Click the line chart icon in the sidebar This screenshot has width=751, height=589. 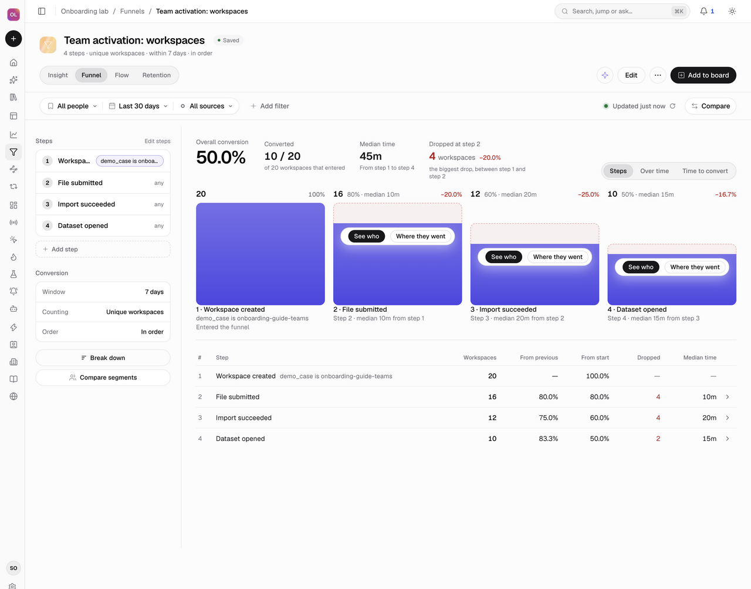click(13, 134)
